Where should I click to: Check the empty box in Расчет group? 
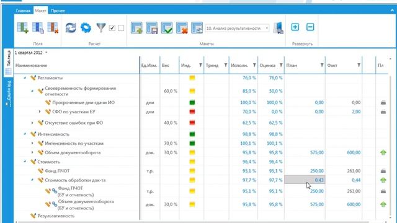121,28
